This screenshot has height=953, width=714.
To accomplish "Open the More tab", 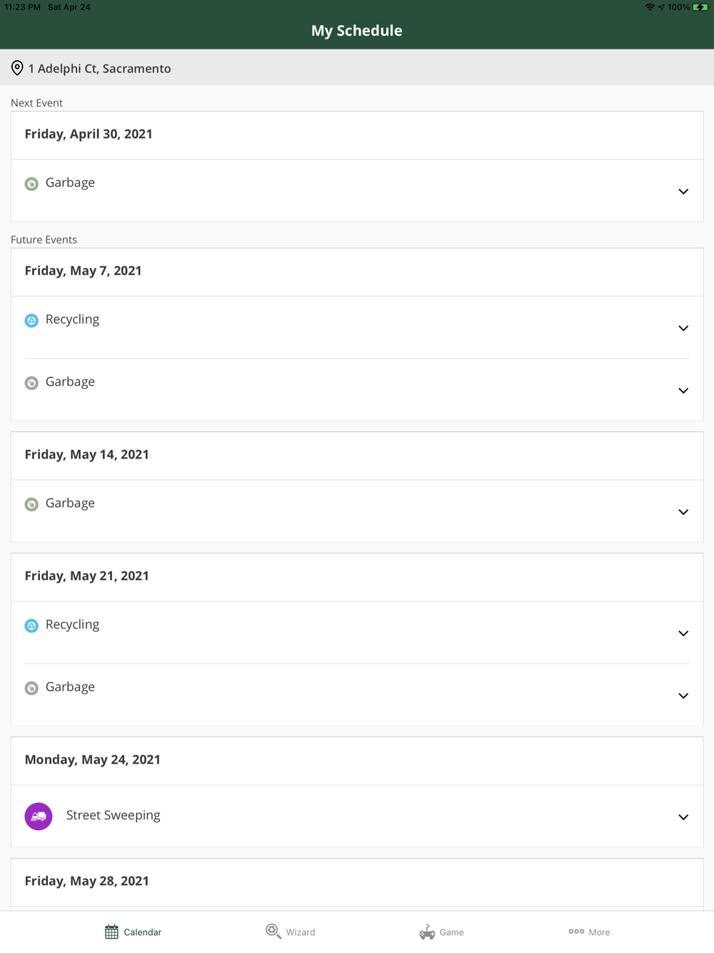I will pos(589,932).
